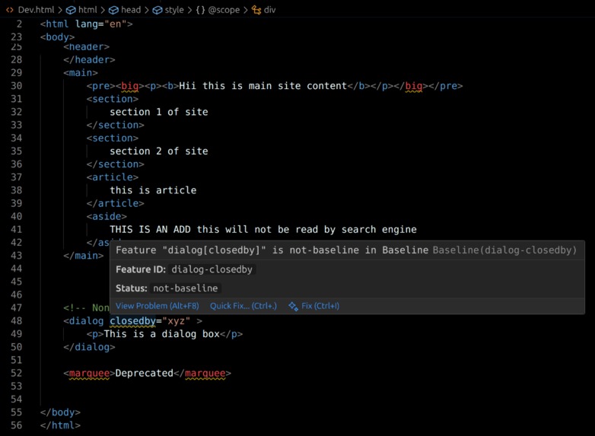This screenshot has width=595, height=436.
Task: Click the closing header tag on line 28
Action: pyautogui.click(x=89, y=60)
